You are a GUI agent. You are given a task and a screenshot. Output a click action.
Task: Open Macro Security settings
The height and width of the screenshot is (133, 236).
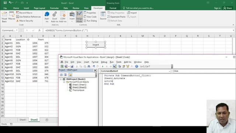pos(25,21)
